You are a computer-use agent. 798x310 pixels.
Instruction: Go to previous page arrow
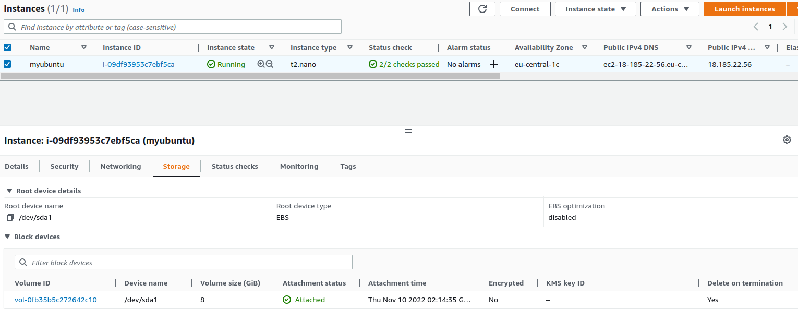tap(756, 27)
